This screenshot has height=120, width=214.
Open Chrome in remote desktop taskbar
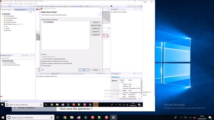click(52, 105)
